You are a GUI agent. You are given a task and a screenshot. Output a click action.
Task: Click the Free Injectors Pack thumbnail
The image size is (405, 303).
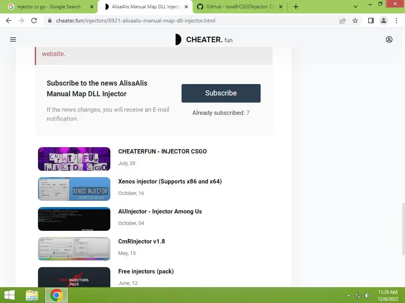point(74,277)
